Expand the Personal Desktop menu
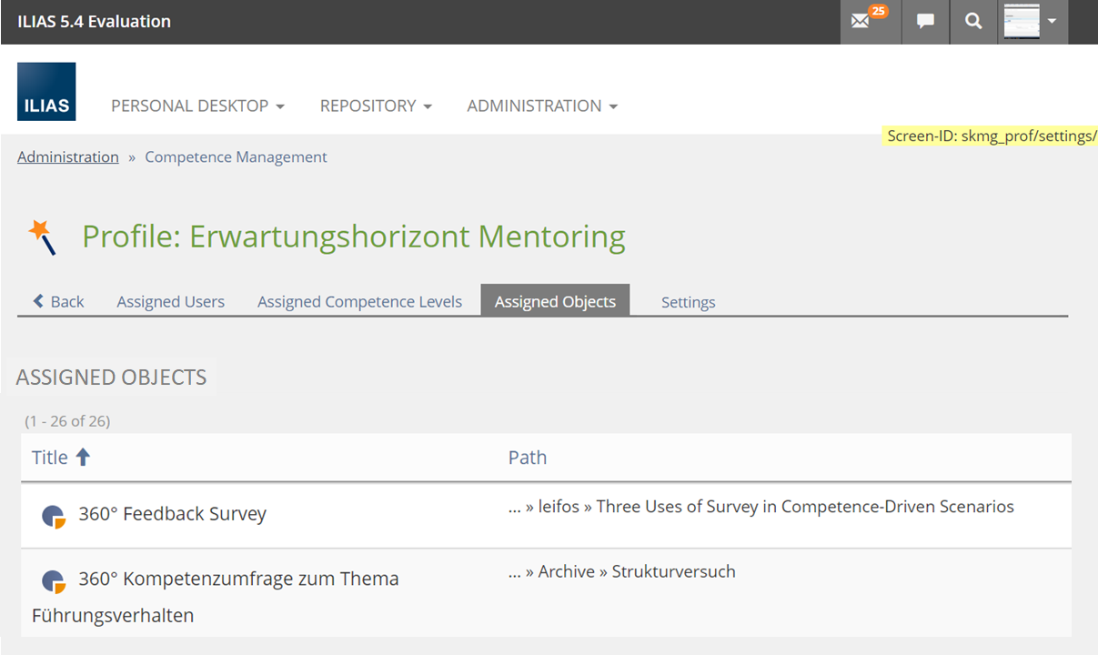This screenshot has height=655, width=1098. (x=197, y=106)
